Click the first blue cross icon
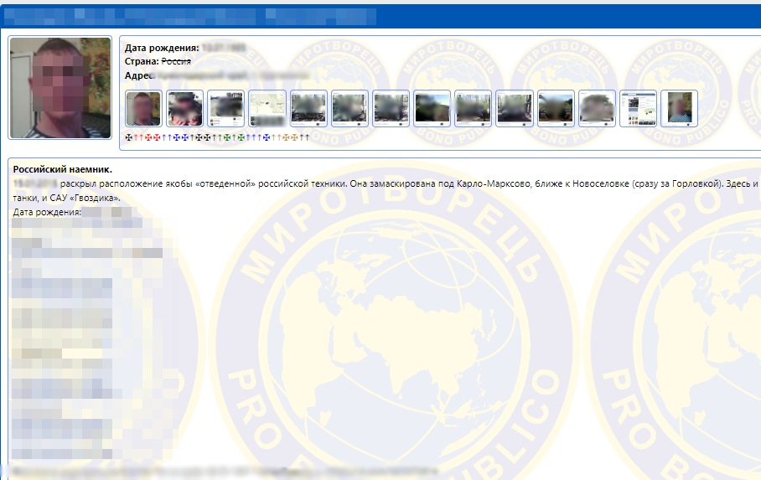 tap(176, 137)
